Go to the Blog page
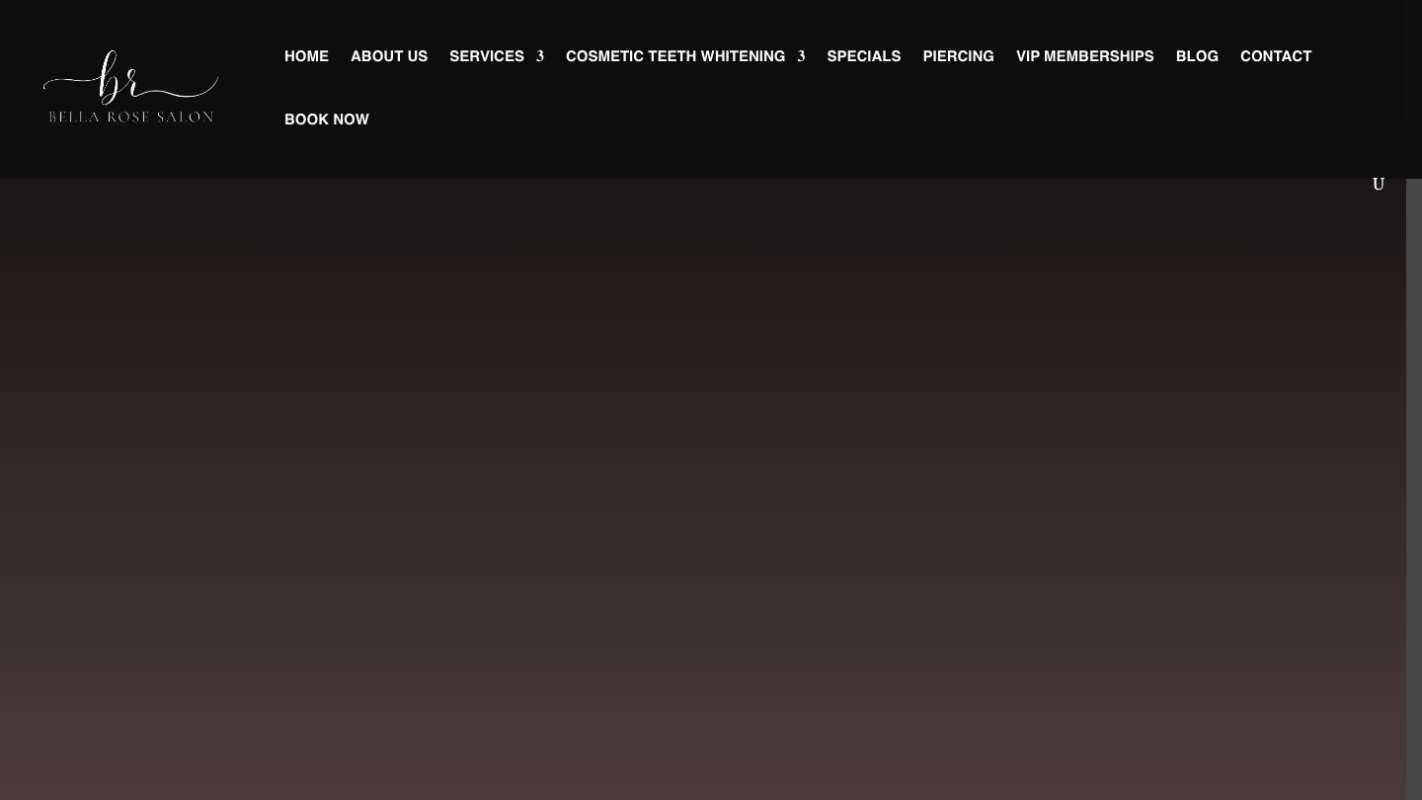 [1197, 56]
